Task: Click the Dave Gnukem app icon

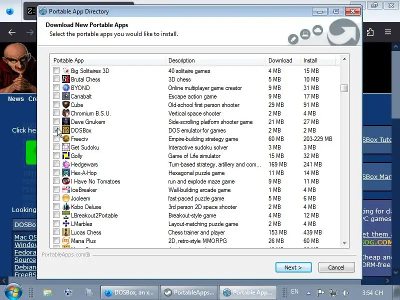Action: point(66,121)
